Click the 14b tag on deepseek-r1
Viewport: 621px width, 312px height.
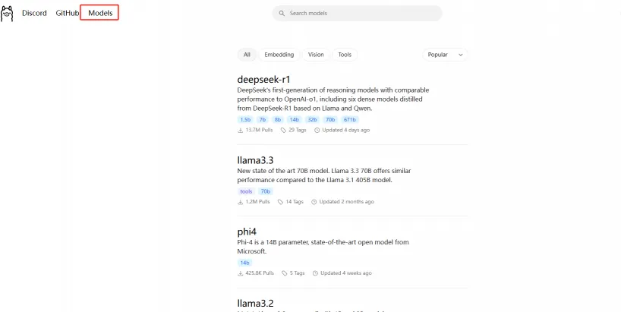294,120
